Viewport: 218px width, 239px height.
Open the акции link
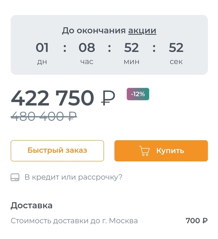pos(142,31)
